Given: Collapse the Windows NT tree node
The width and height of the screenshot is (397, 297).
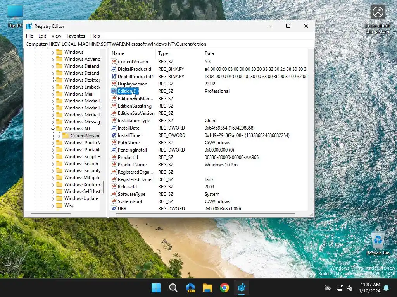Looking at the screenshot, I should [x=53, y=129].
